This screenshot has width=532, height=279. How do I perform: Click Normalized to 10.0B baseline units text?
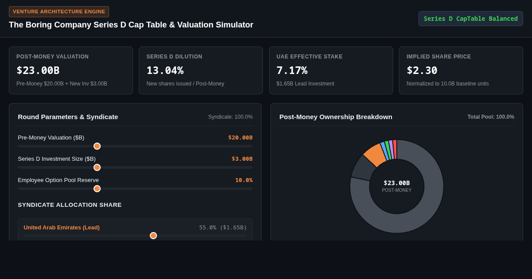click(448, 84)
